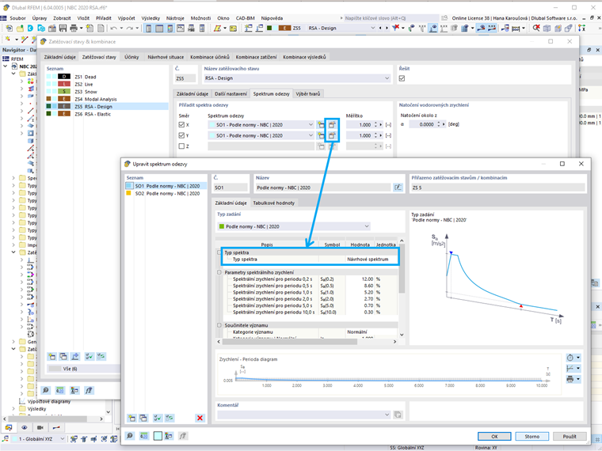The image size is (602, 451).
Task: Open Typ zadání dropdown Podle normy NBC
Action: pyautogui.click(x=367, y=226)
